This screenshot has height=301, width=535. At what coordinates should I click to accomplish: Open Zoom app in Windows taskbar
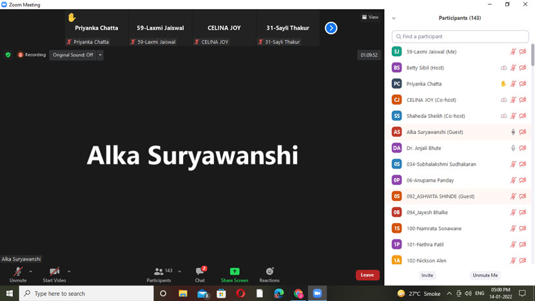(x=317, y=293)
